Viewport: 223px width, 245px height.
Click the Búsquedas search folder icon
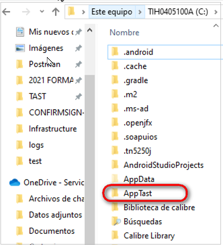pyautogui.click(x=117, y=221)
